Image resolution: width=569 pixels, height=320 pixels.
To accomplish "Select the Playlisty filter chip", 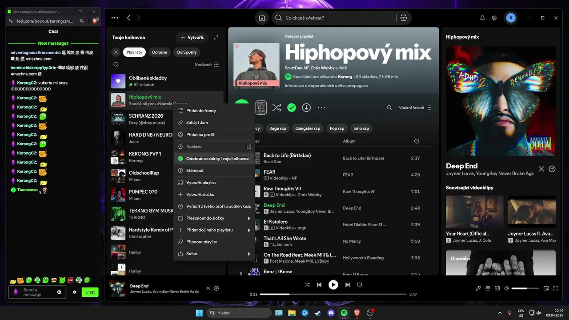I will coord(134,52).
